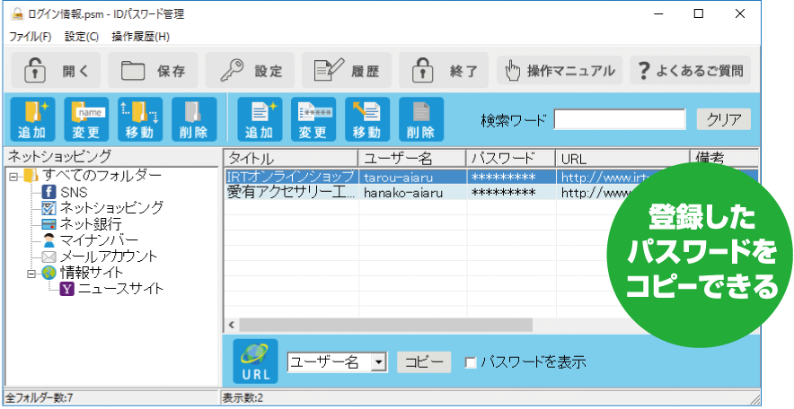The image size is (794, 409).
Task: Click the folder 削除 (delete folder) icon
Action: (x=193, y=119)
